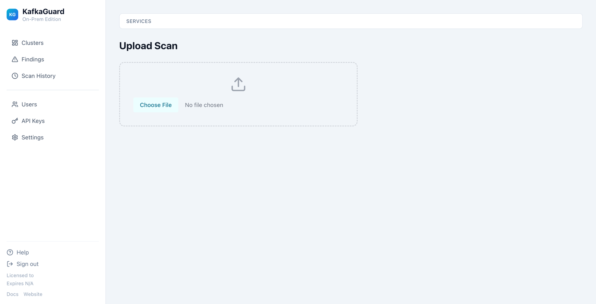Select the Sign out text label
This screenshot has width=596, height=304.
click(28, 264)
